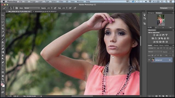Select the Gradient tool

coord(3,52)
